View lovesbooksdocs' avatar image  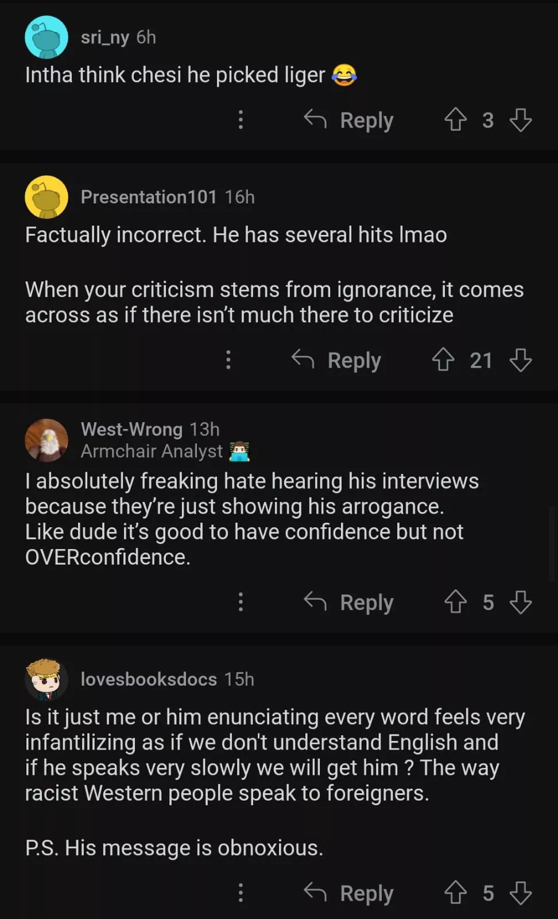tap(46, 679)
